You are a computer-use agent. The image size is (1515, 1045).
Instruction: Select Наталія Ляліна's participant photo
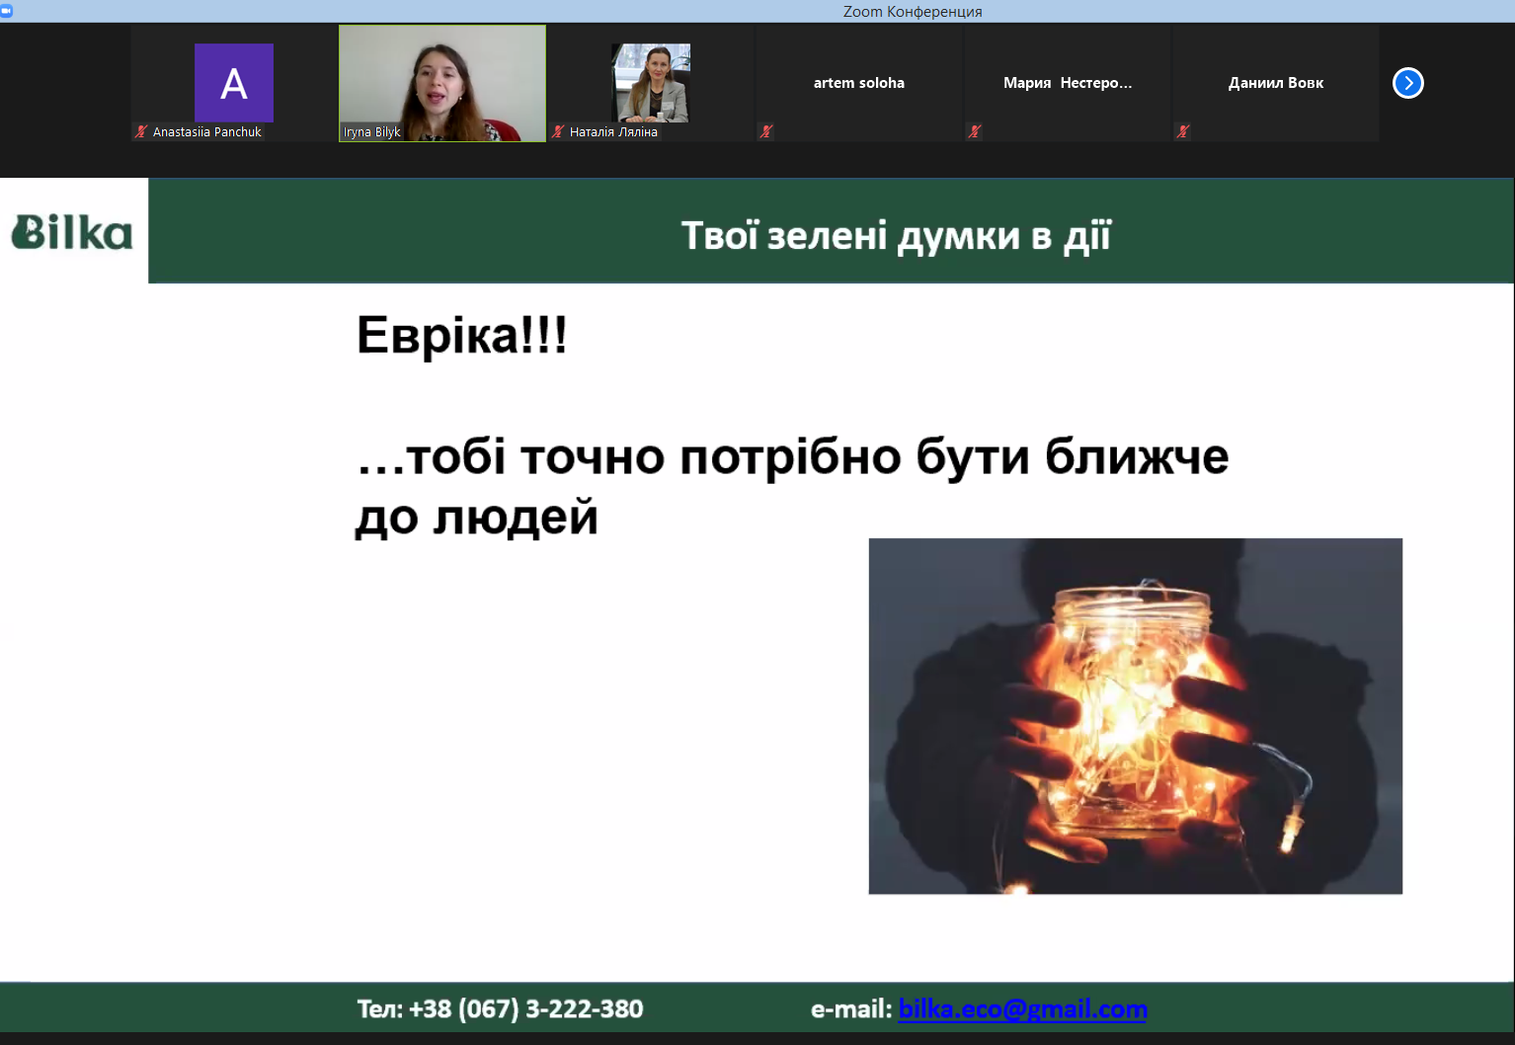tap(651, 83)
